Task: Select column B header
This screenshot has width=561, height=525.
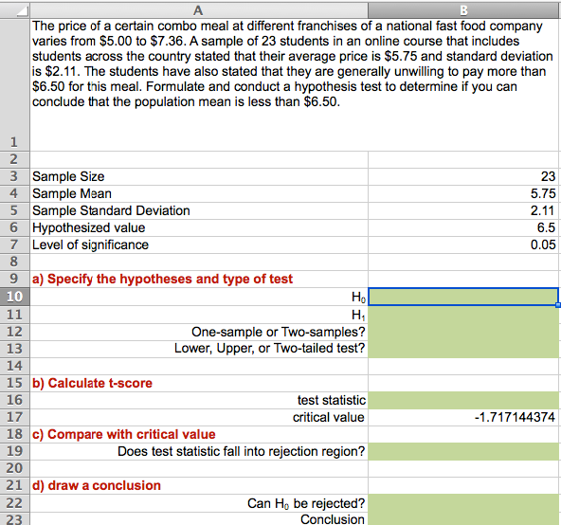Action: pos(464,10)
